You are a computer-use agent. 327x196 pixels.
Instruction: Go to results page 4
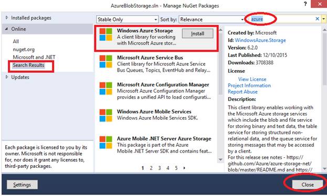click(x=168, y=168)
